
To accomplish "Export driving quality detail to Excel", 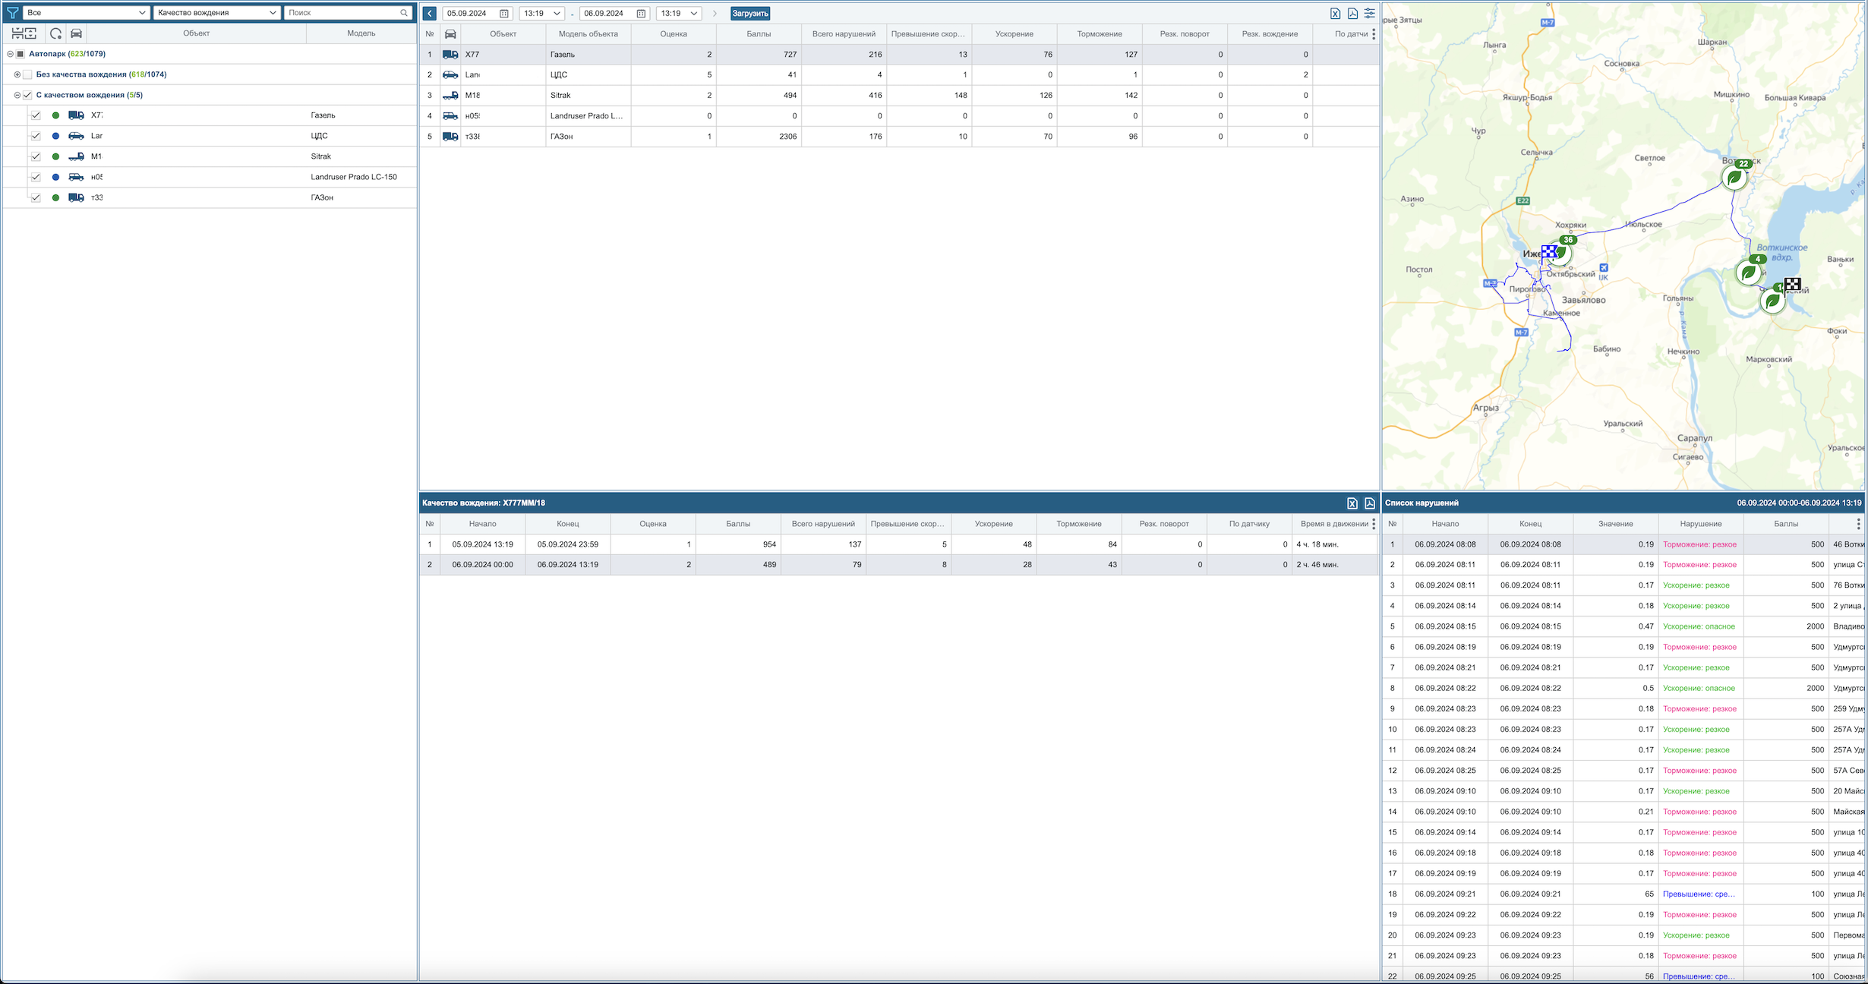I will click(1352, 503).
